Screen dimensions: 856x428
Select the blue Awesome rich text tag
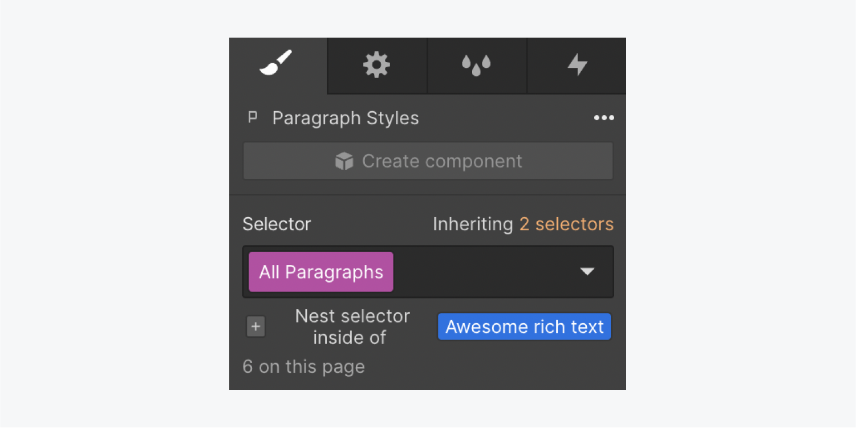[x=524, y=327]
